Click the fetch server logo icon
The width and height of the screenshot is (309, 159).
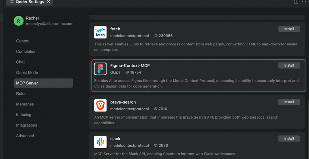100,32
